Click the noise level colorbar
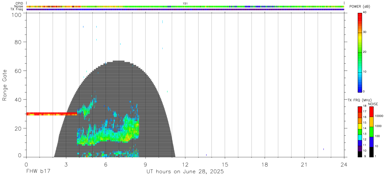The image size is (387, 178). (x=371, y=132)
